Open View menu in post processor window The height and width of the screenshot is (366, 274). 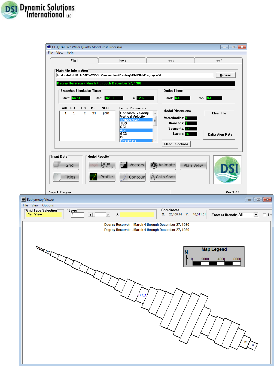[x=60, y=53]
